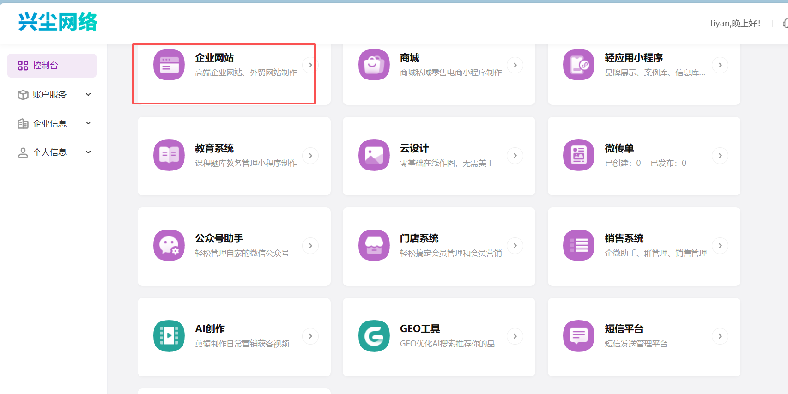Click the 短信平台 message icon

pos(579,336)
